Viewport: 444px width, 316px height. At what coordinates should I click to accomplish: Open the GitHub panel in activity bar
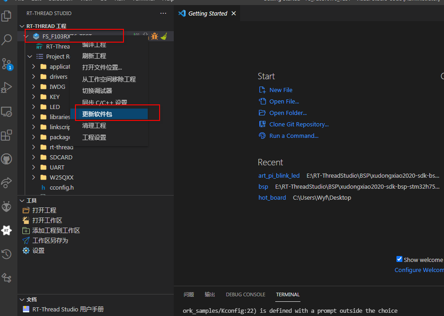(x=7, y=158)
